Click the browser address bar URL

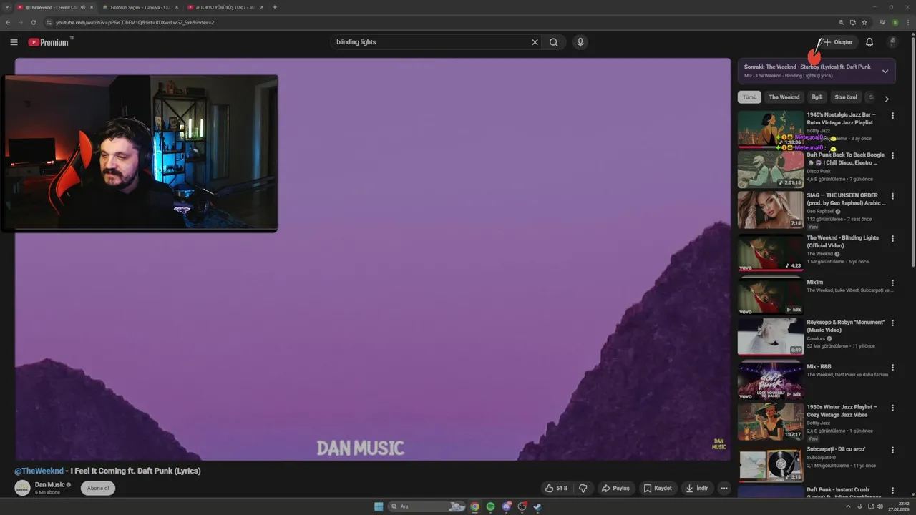pyautogui.click(x=135, y=22)
